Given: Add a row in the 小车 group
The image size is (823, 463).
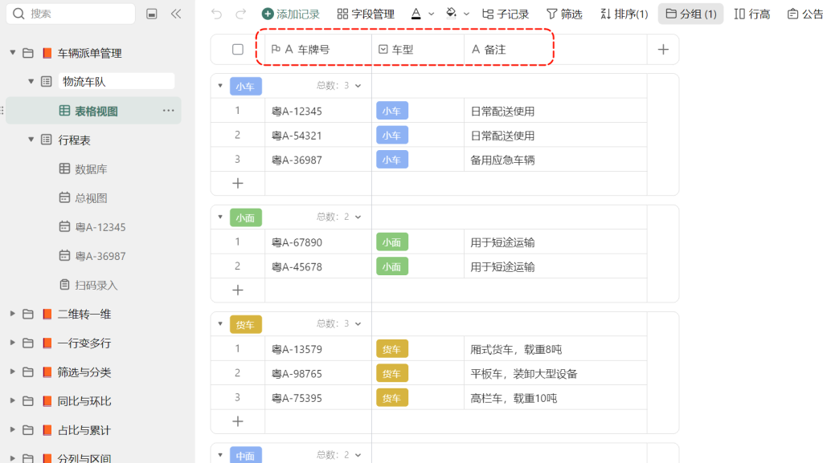Looking at the screenshot, I should pos(238,183).
